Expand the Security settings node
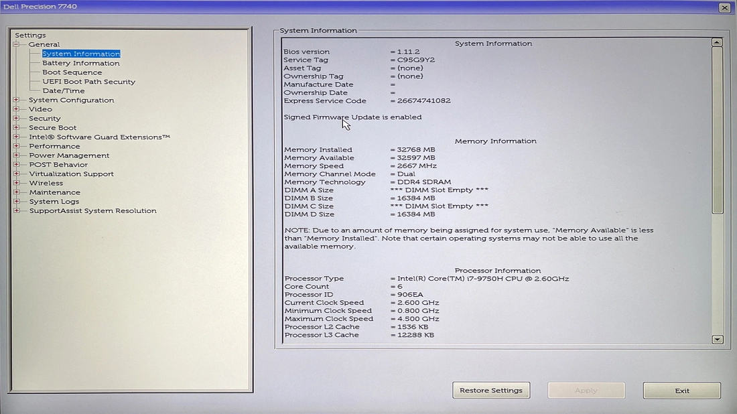The image size is (737, 414). [x=15, y=119]
